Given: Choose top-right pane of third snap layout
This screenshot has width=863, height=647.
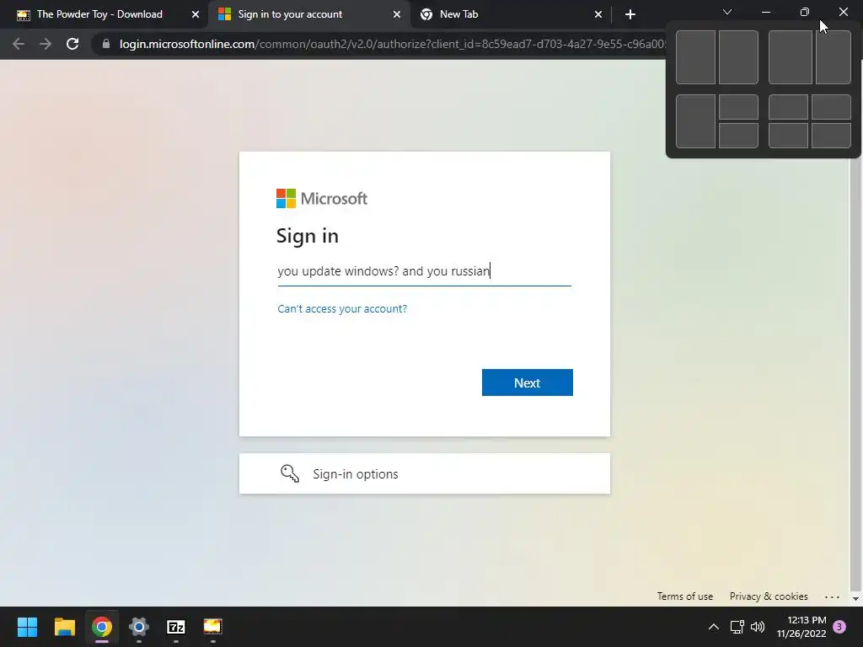Looking at the screenshot, I should [738, 107].
